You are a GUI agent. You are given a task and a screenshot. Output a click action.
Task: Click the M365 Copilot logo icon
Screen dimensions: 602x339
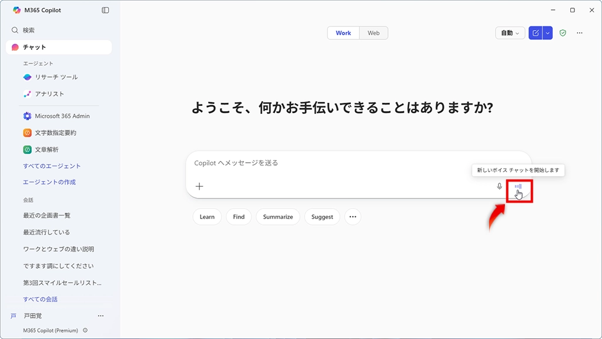coord(16,11)
